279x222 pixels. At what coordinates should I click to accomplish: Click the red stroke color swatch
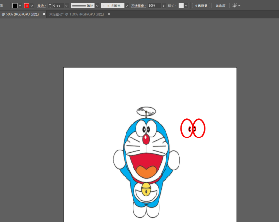tap(27, 6)
